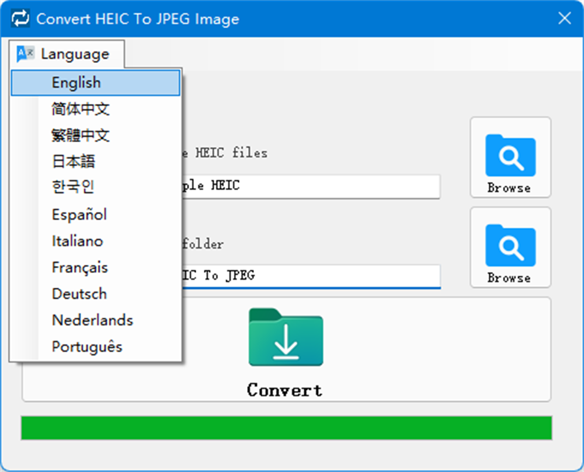Click the upper Browse folder icon
The image size is (584, 472).
510,156
